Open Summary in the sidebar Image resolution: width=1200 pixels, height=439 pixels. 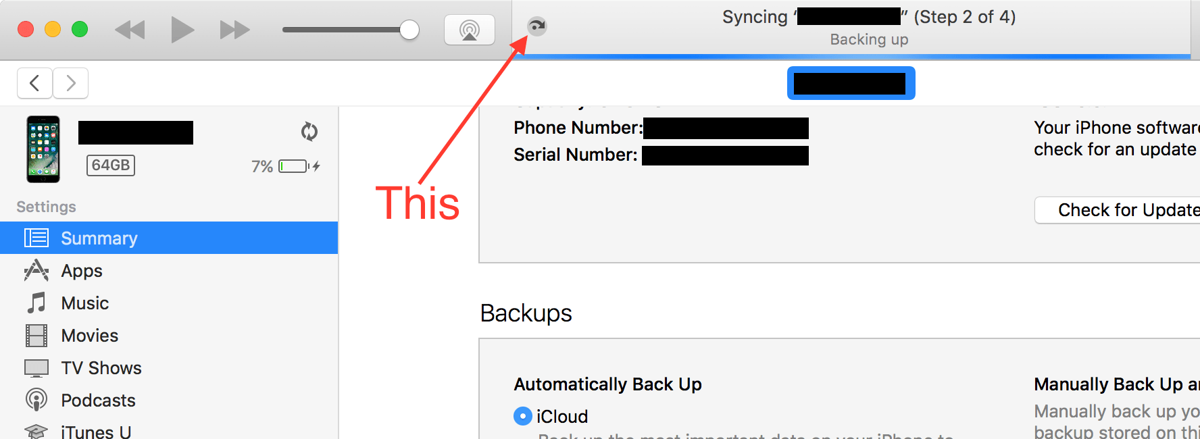(99, 238)
